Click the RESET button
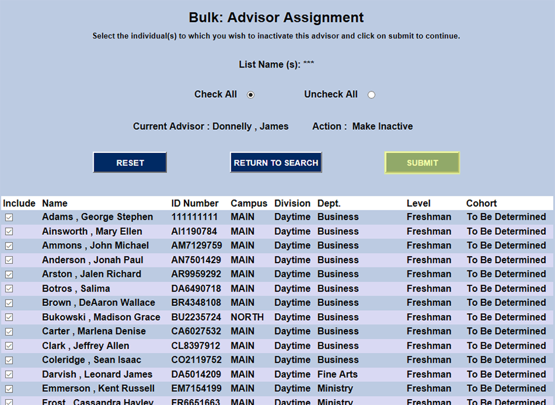Image resolution: width=555 pixels, height=405 pixels. pos(129,162)
